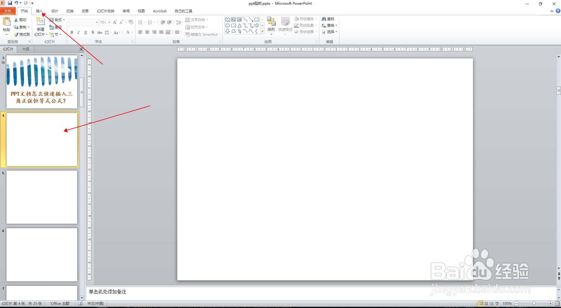Click zoom out minus button
Screen dimensions: 561x308
coord(517,304)
